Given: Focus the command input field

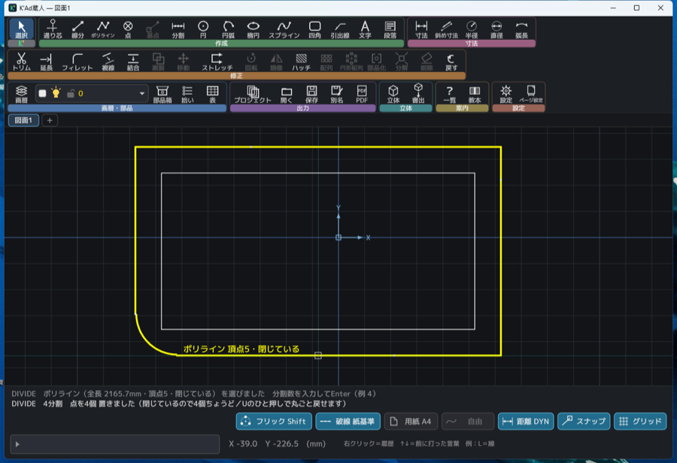Looking at the screenshot, I should 115,444.
